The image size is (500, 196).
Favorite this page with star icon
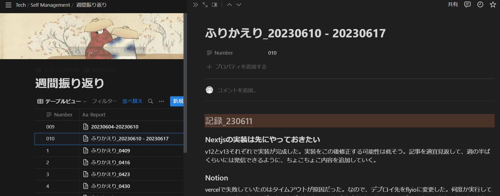pos(493,5)
